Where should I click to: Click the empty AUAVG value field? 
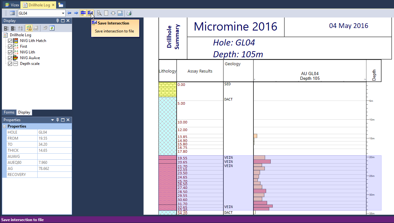click(55, 157)
